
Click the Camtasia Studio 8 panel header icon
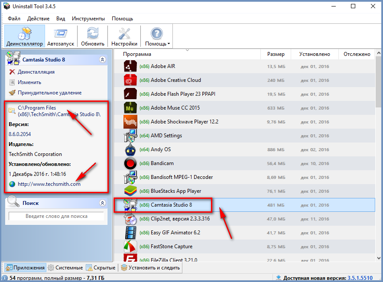pyautogui.click(x=13, y=58)
